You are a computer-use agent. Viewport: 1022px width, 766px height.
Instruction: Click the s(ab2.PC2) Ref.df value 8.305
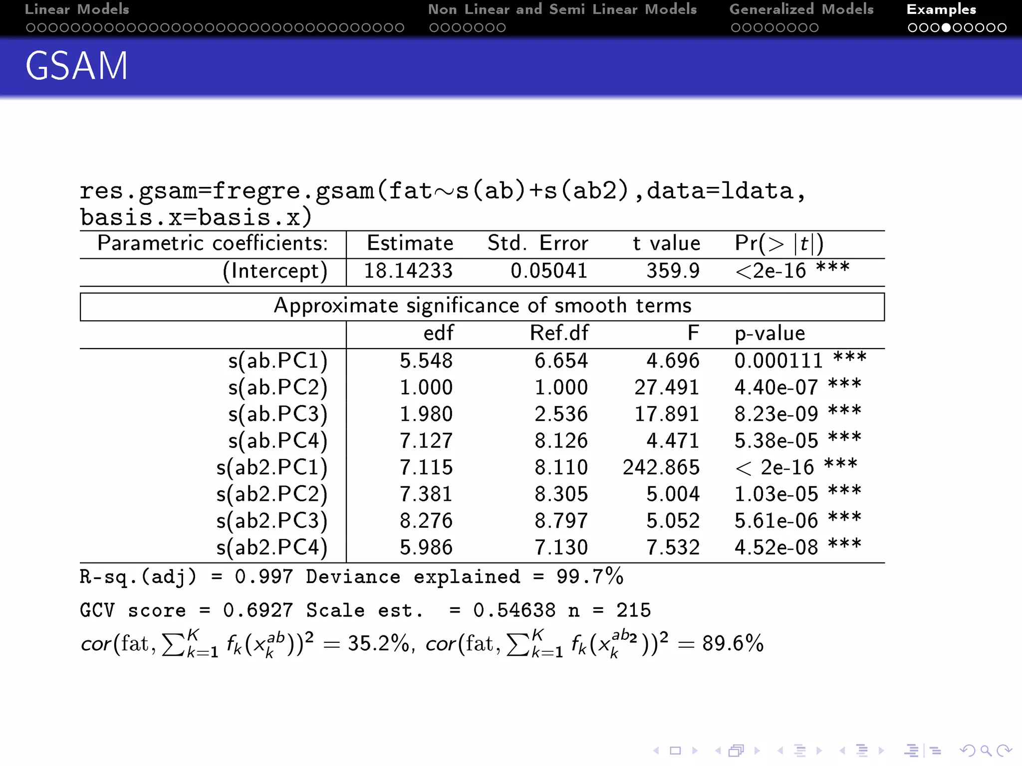pyautogui.click(x=561, y=494)
